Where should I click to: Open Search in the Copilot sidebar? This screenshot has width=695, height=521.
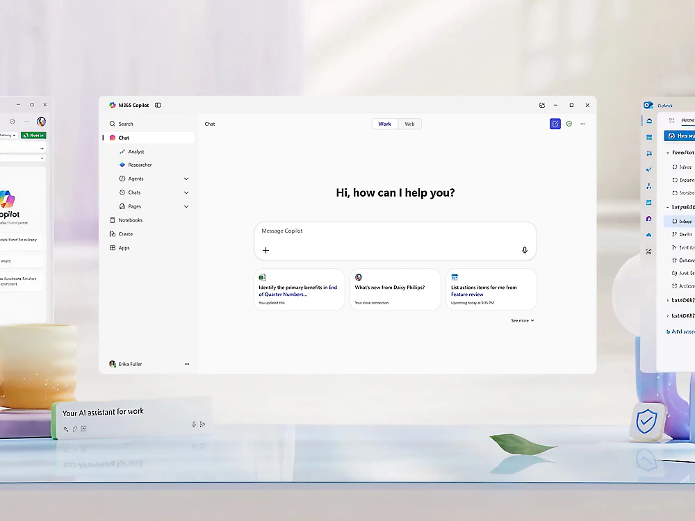(122, 124)
